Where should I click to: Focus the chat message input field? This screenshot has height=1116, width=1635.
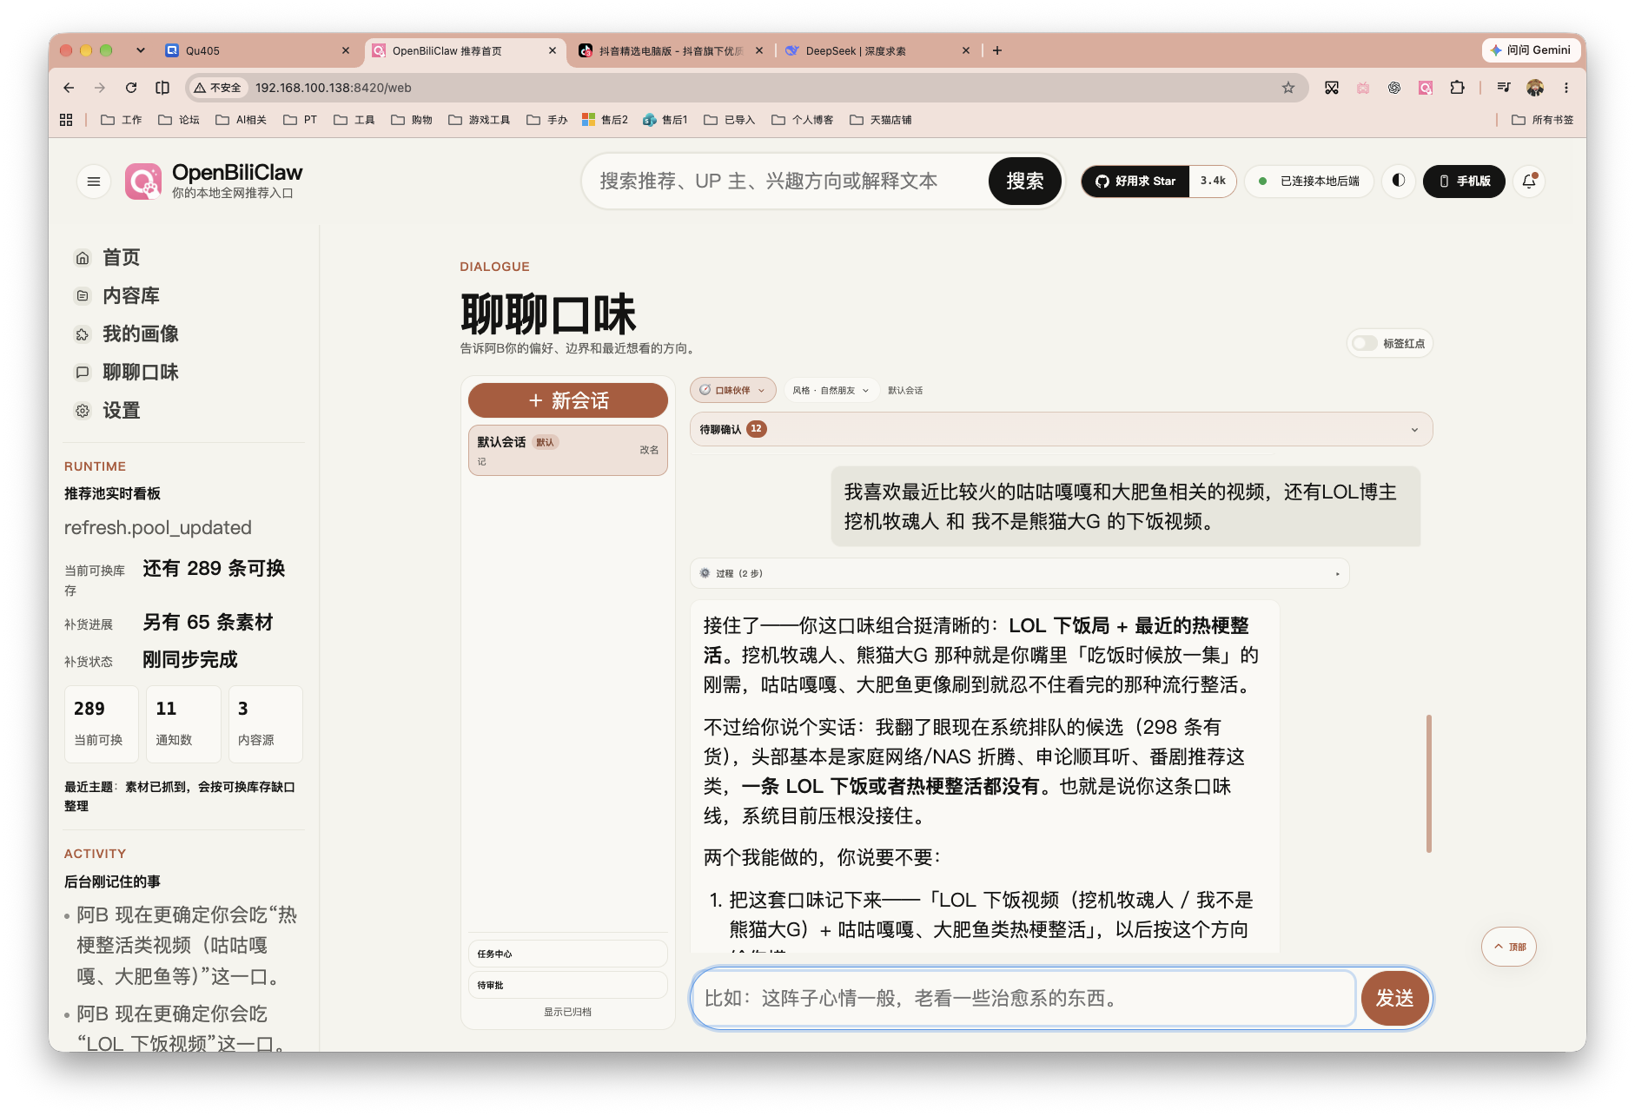[1023, 999]
